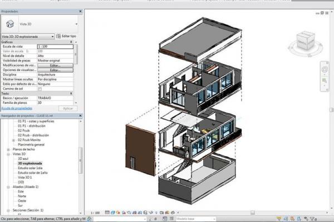334x222 pixels.
Task: Open the Vista 3D: 3D explosionada dropdown
Action: pyautogui.click(x=52, y=36)
